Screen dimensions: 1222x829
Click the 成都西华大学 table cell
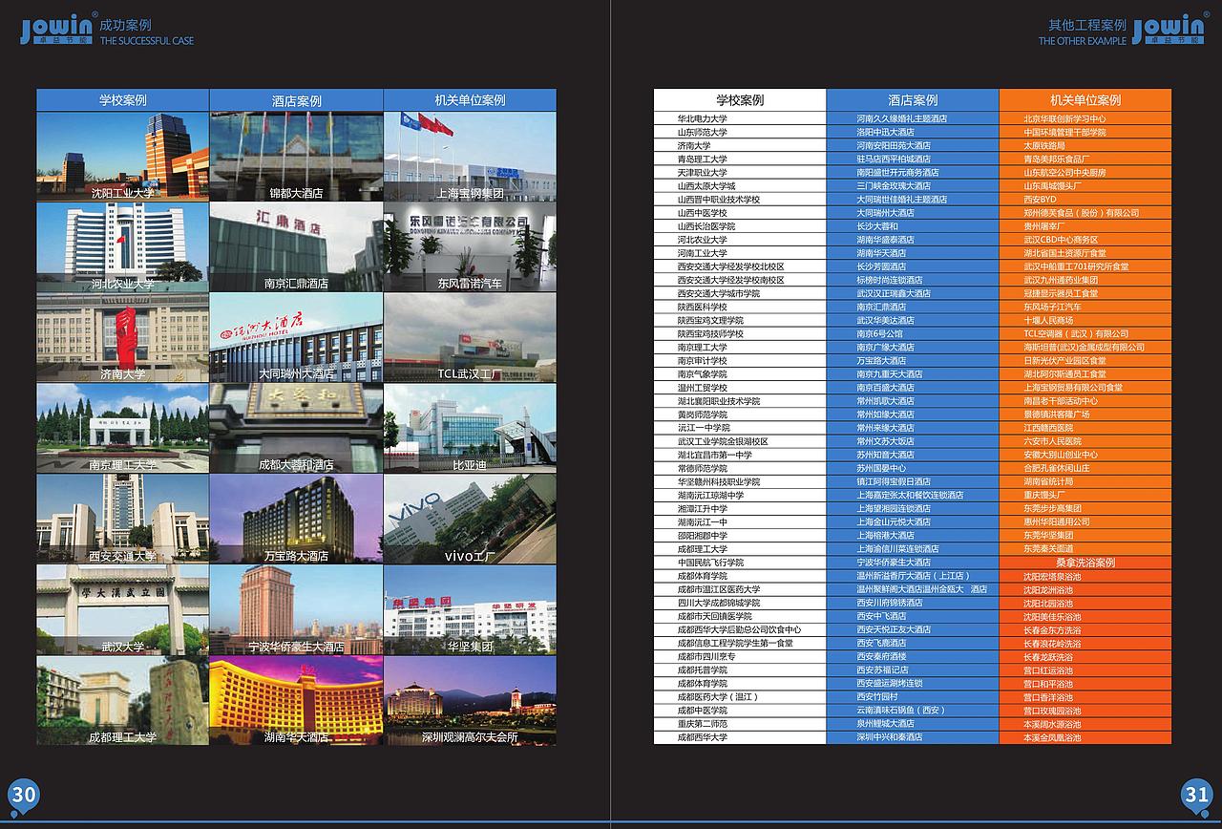point(740,737)
